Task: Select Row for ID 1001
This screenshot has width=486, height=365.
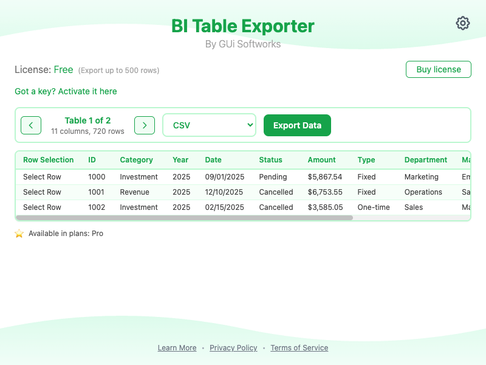Action: pos(42,192)
